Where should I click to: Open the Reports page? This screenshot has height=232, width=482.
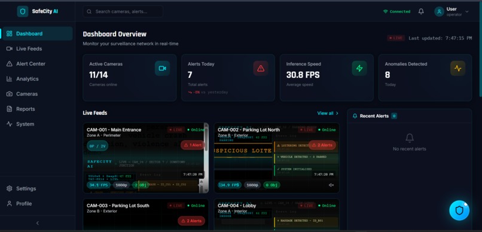38,109
